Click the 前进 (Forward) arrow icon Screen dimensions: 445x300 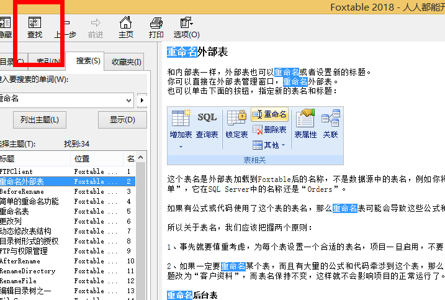tap(96, 28)
